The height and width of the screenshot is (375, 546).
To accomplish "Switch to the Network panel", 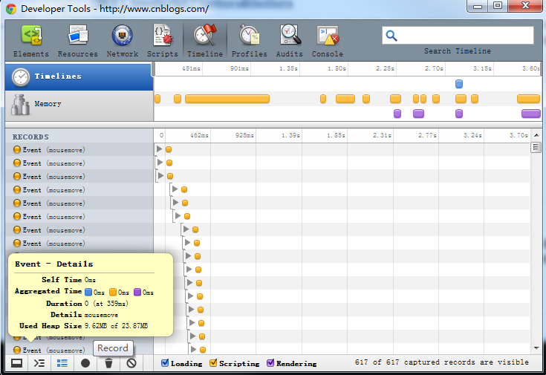I will pyautogui.click(x=122, y=40).
